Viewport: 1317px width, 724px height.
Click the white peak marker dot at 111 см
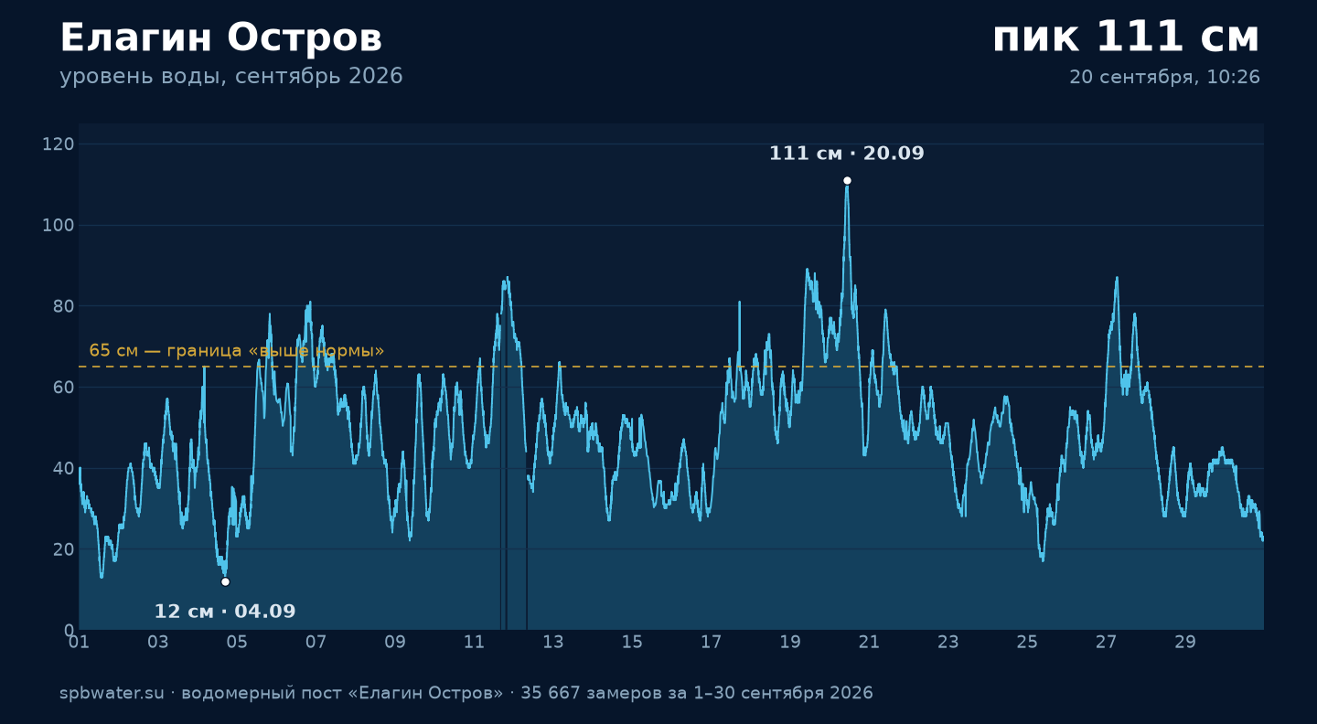click(x=847, y=180)
